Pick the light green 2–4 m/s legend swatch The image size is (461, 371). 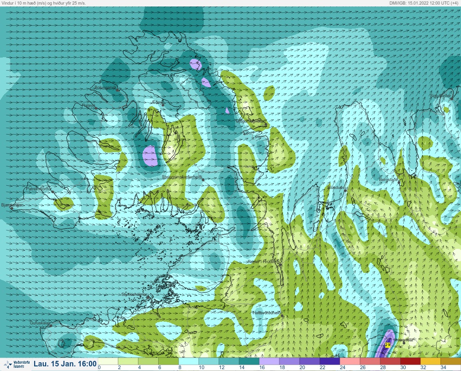(x=128, y=361)
